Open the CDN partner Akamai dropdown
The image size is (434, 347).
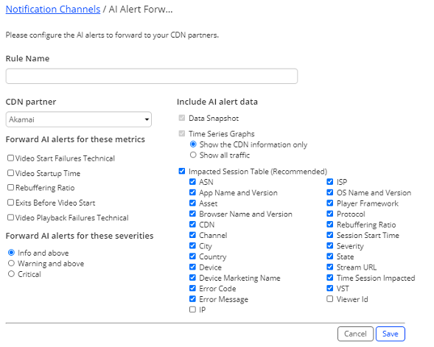[x=78, y=119]
